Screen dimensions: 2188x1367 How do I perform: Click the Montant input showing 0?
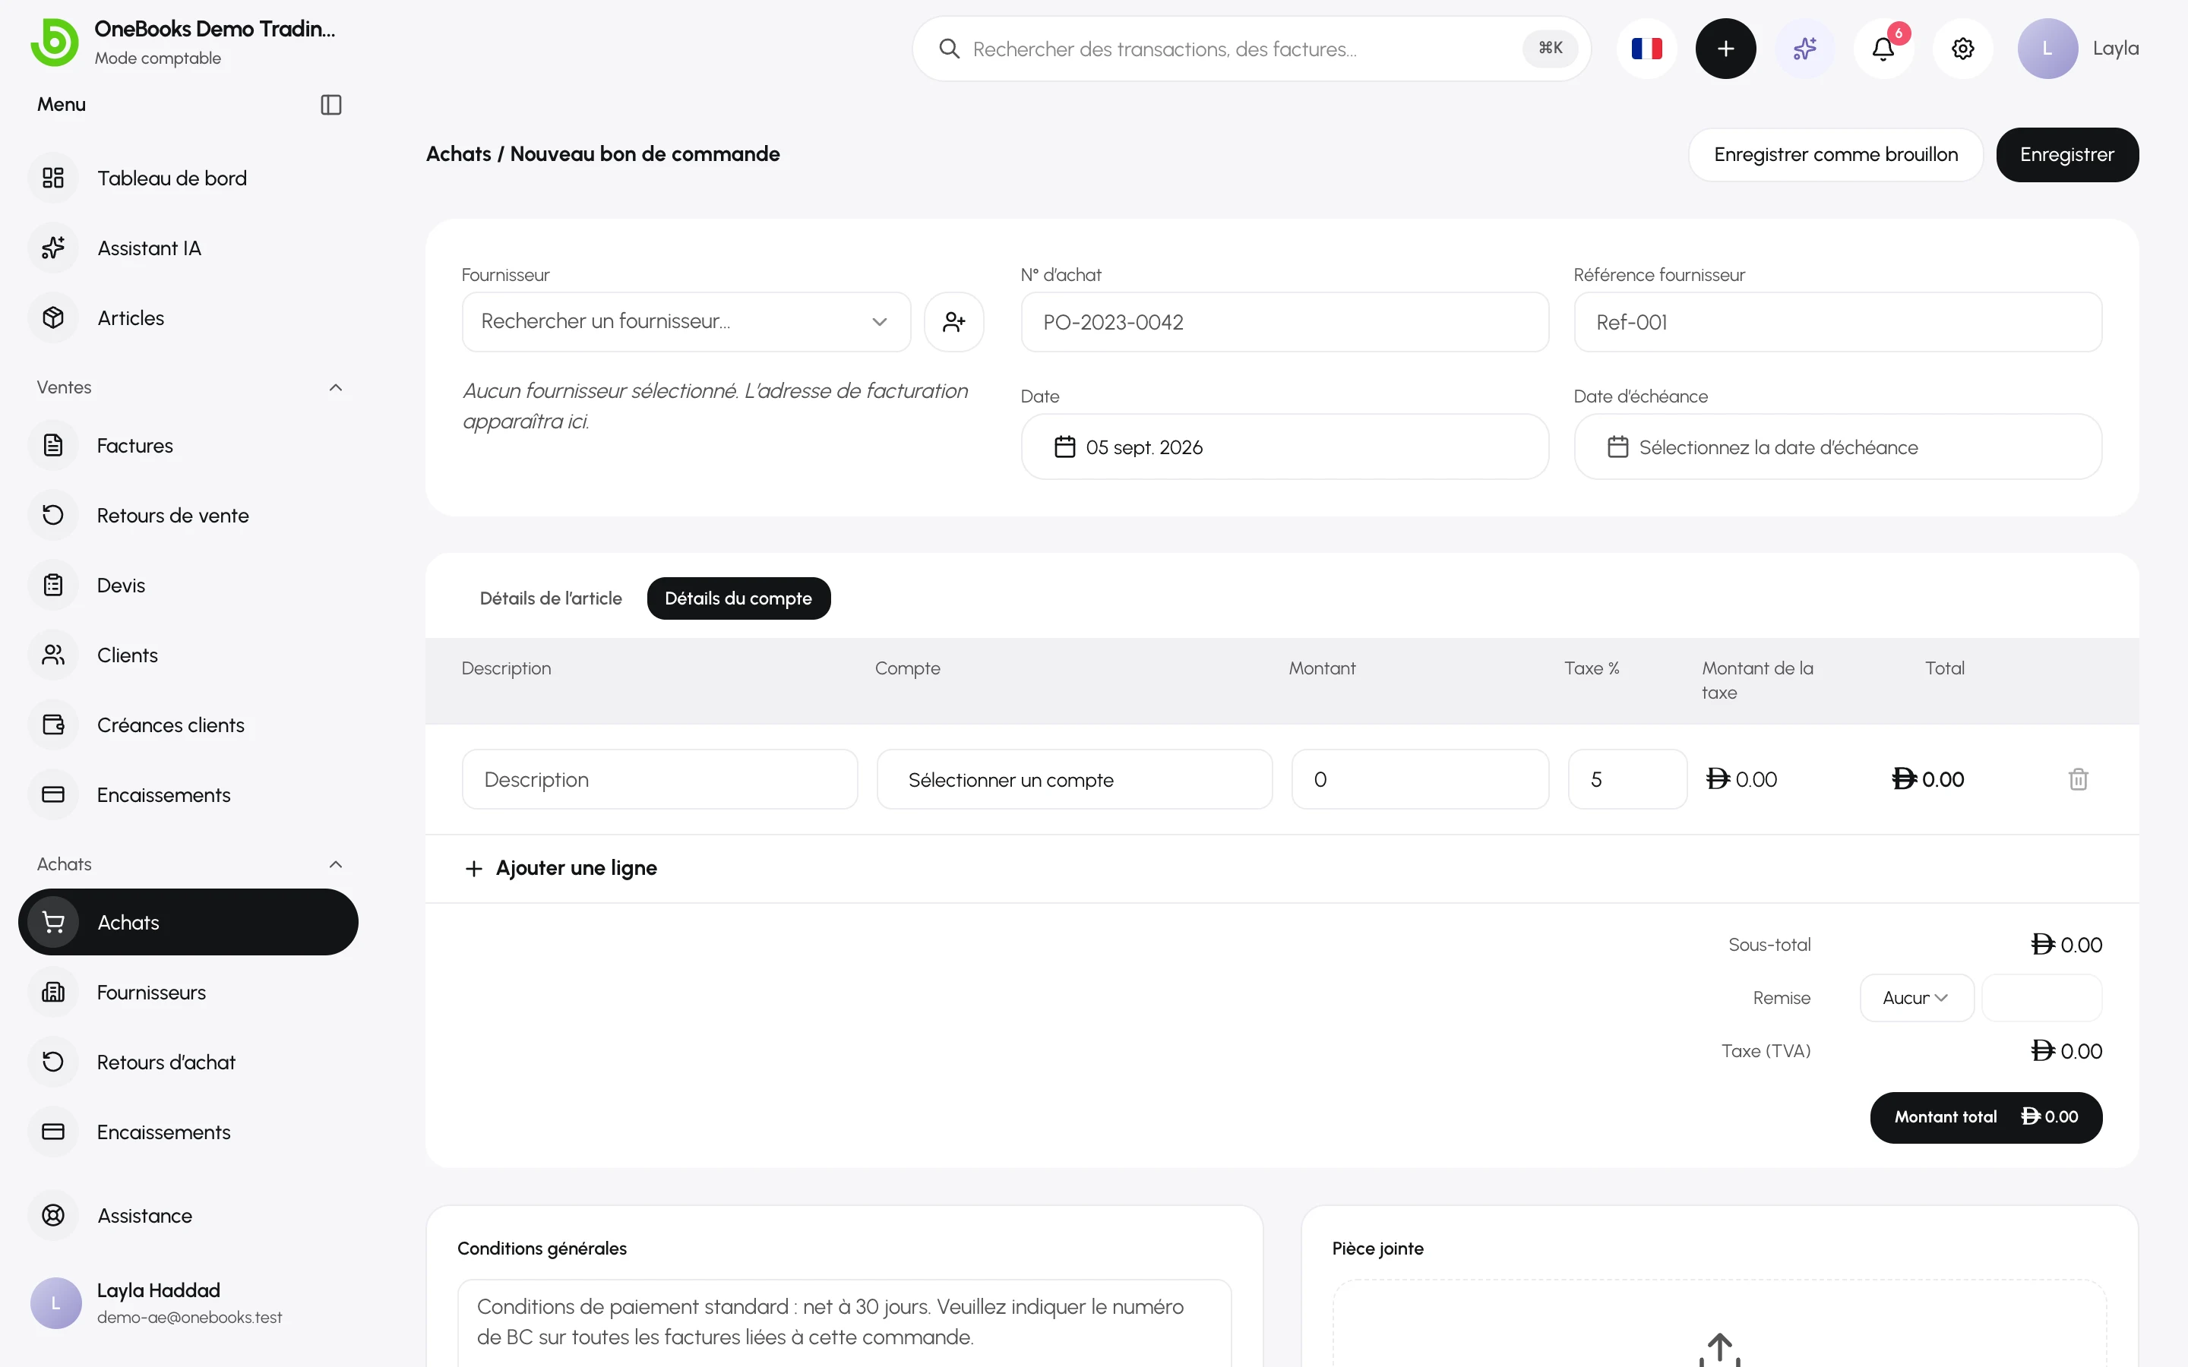click(x=1419, y=779)
